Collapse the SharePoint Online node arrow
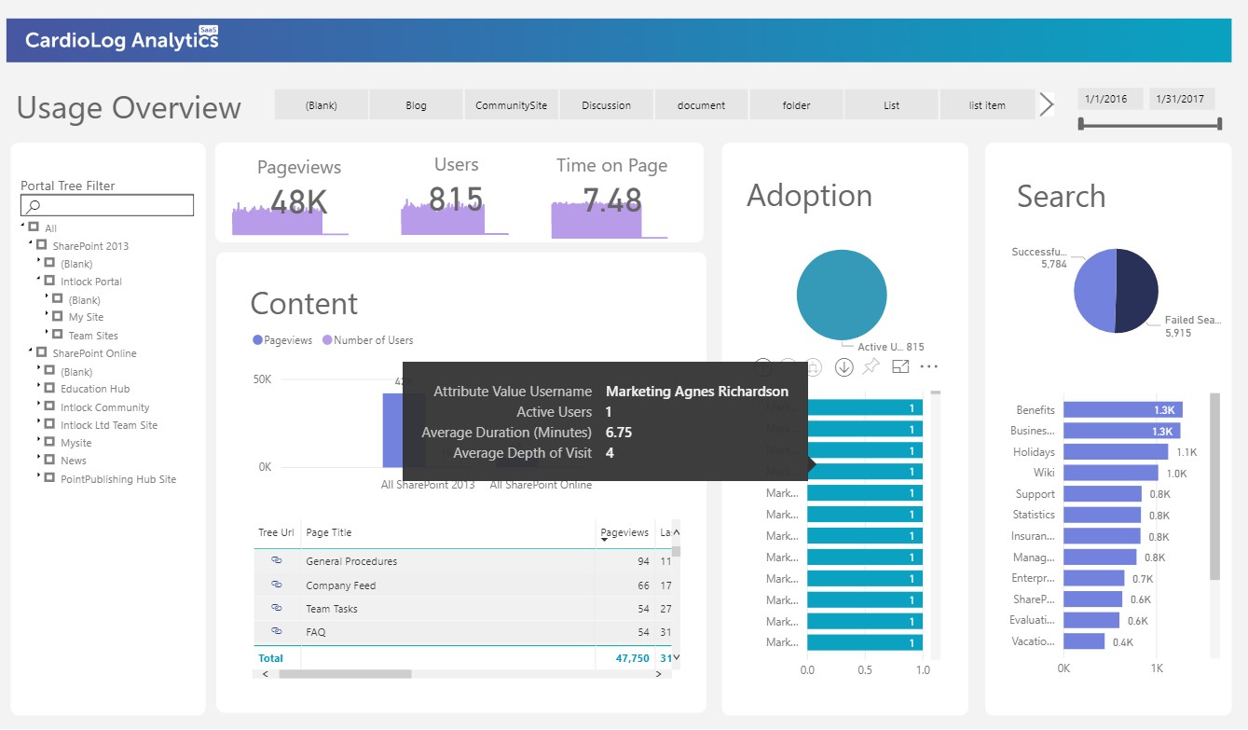Image resolution: width=1248 pixels, height=730 pixels. pyautogui.click(x=31, y=351)
